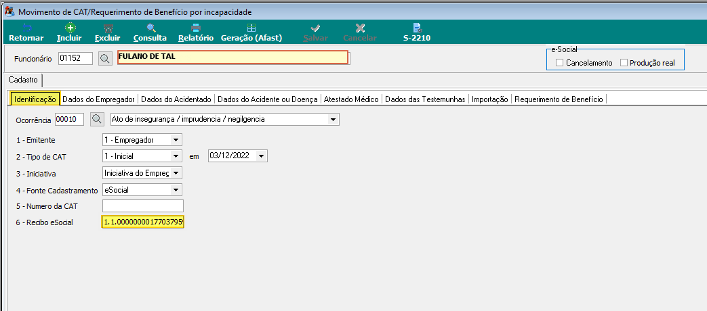
Task: Open Consulta with the magnifier icon
Action: coord(151,28)
